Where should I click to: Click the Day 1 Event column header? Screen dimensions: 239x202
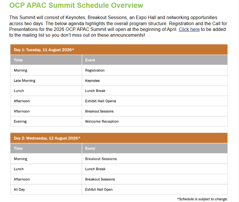coord(90,60)
